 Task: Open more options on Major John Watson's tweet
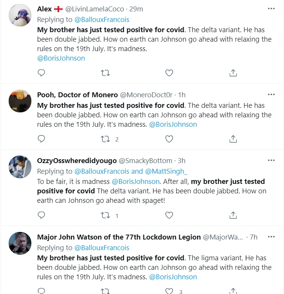point(271,237)
